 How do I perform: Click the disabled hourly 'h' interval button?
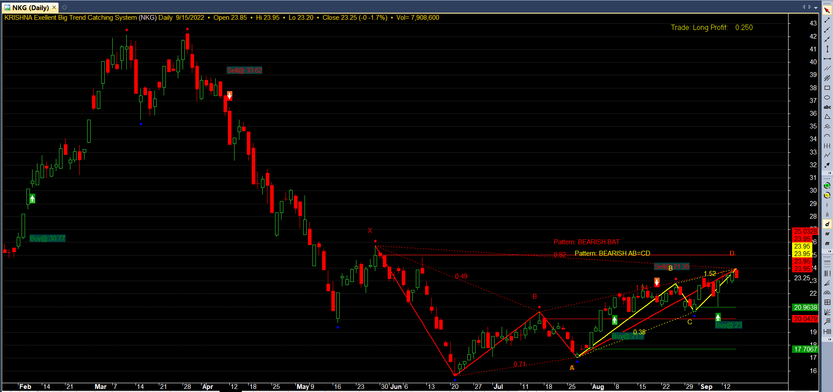tap(827, 215)
